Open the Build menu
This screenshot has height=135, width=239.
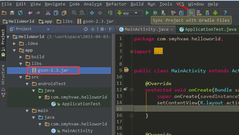tap(137, 4)
